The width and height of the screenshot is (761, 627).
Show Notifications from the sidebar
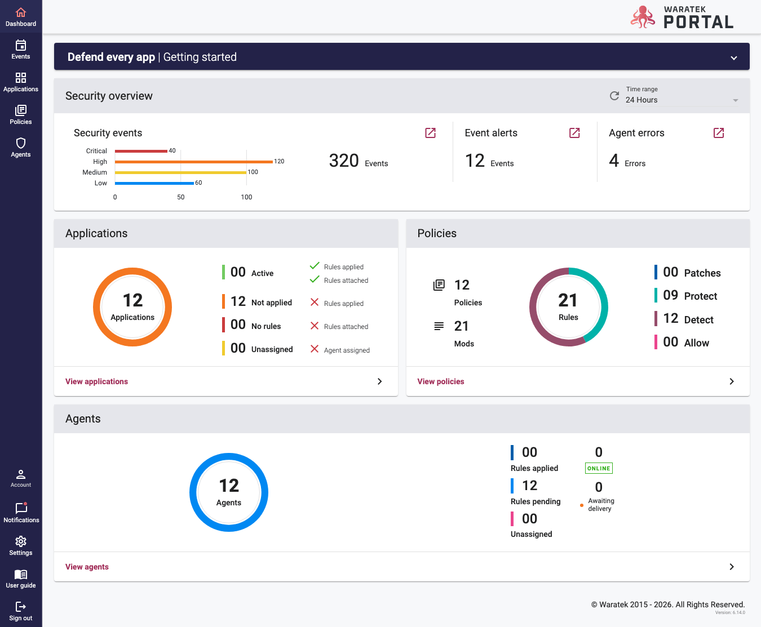coord(21,513)
